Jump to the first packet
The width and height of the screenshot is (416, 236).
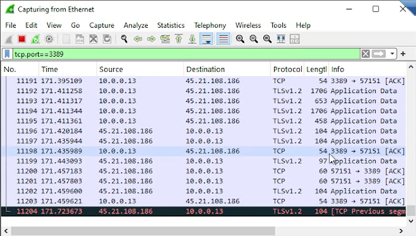click(179, 39)
